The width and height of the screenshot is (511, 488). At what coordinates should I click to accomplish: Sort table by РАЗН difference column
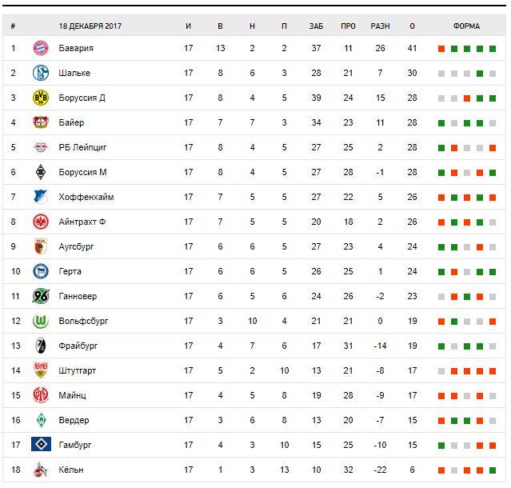[x=380, y=26]
